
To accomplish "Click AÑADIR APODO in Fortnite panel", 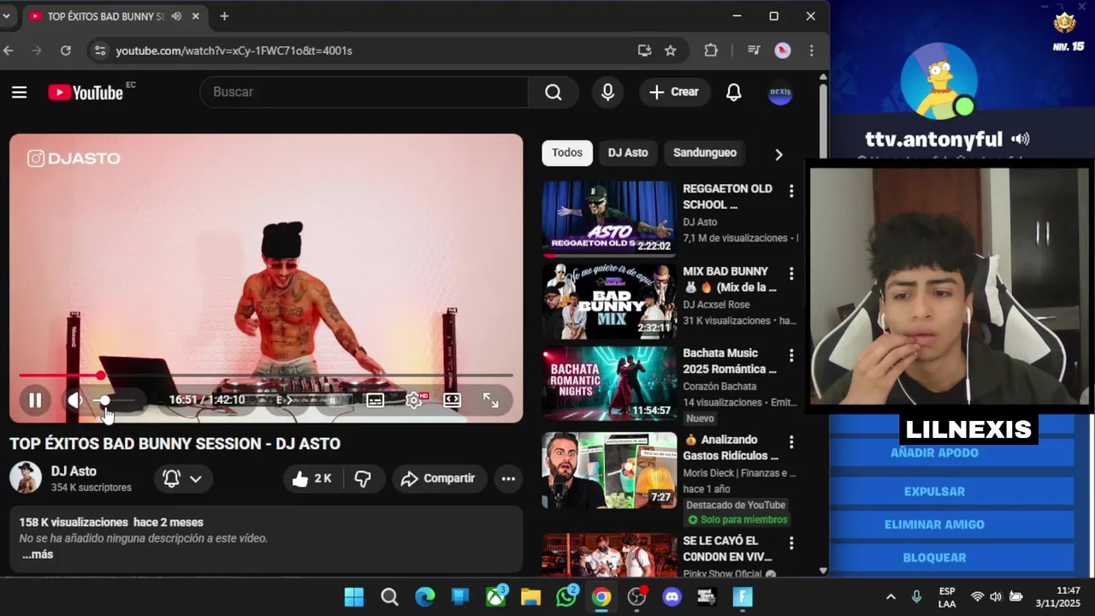I will [934, 453].
